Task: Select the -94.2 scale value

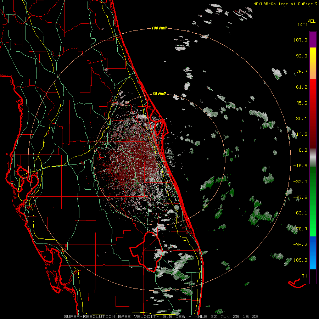Action: [x=300, y=244]
